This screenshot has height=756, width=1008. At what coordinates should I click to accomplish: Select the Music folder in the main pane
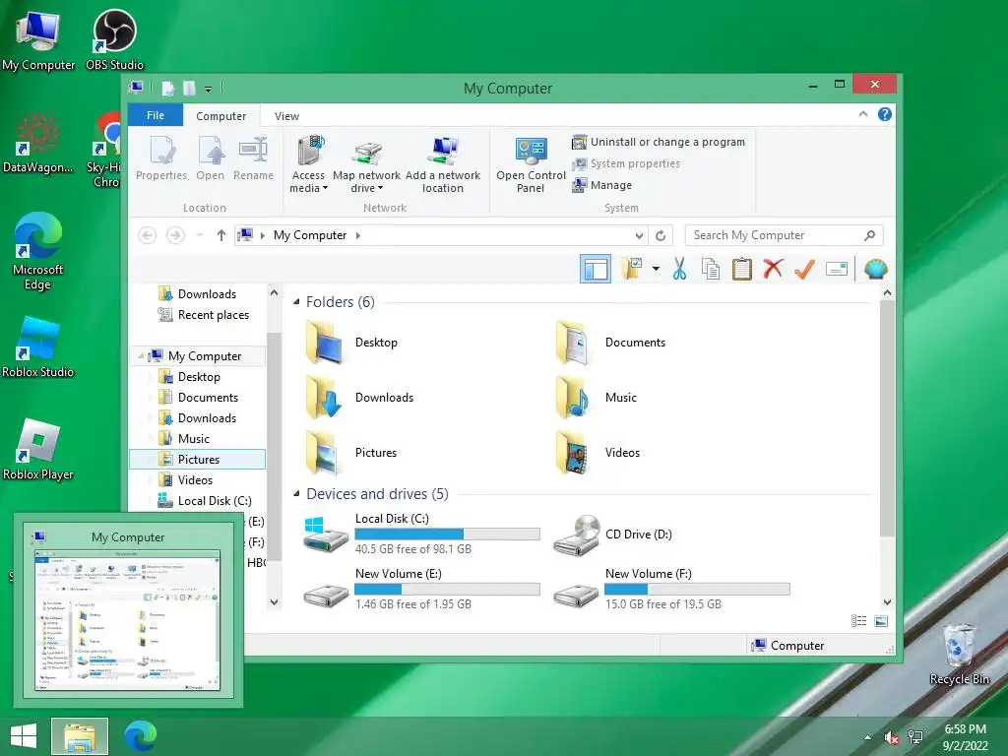point(596,398)
